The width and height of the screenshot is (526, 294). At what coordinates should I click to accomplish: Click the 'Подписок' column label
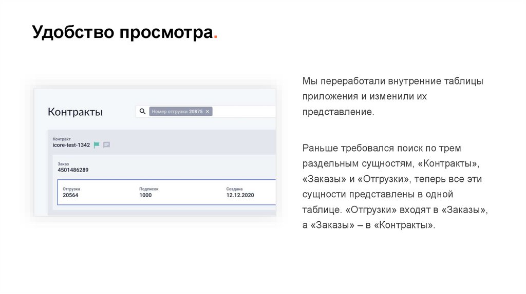(148, 189)
